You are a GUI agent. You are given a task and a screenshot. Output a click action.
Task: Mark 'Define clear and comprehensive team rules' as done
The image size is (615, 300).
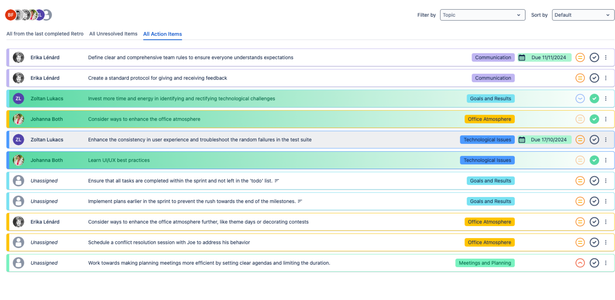[x=594, y=57]
